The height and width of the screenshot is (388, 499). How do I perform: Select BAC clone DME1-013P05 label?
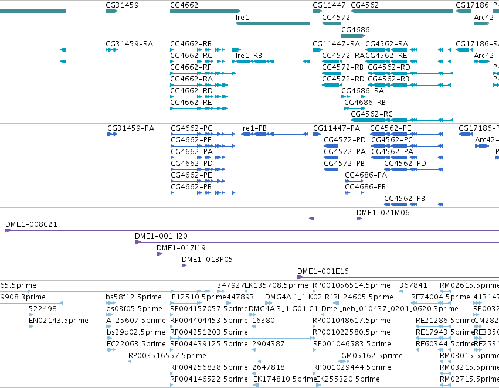coord(207,260)
